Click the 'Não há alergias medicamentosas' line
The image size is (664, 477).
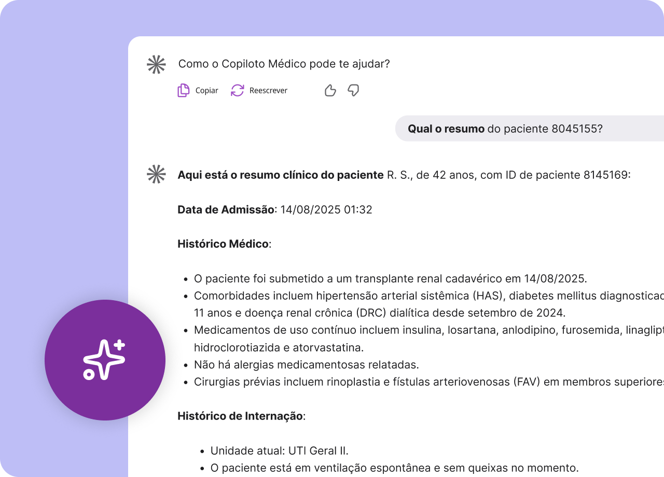pos(306,364)
